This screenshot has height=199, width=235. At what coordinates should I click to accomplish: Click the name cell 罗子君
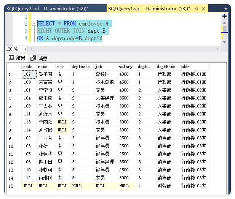[x=46, y=74]
